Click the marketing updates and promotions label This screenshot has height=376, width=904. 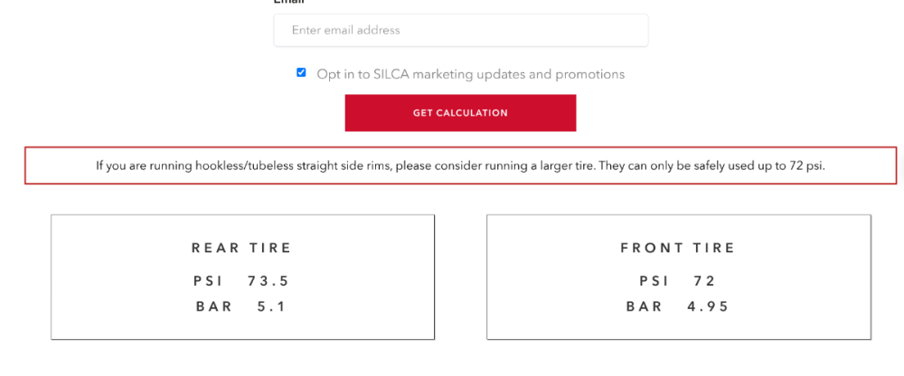470,74
